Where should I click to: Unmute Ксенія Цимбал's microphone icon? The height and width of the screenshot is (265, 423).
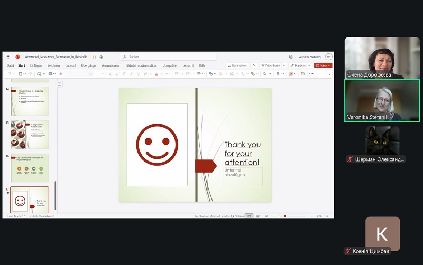(x=348, y=251)
